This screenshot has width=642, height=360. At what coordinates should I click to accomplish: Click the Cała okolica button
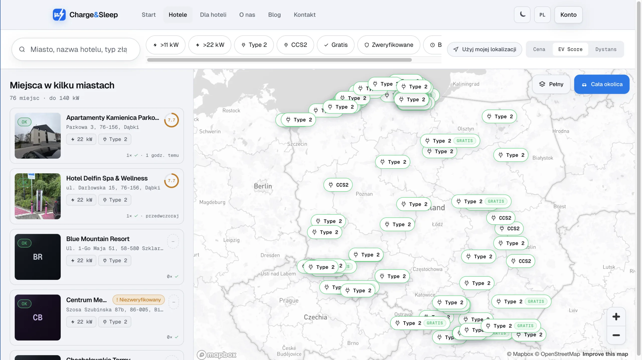point(602,84)
